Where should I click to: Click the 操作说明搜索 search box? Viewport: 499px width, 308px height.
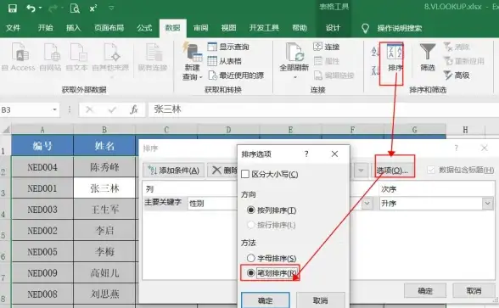[400, 28]
